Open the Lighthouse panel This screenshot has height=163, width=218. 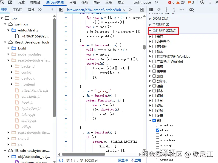[x=142, y=2]
